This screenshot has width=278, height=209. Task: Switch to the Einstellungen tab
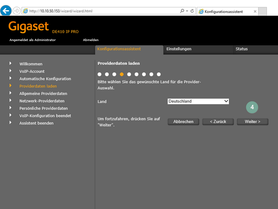pos(179,49)
